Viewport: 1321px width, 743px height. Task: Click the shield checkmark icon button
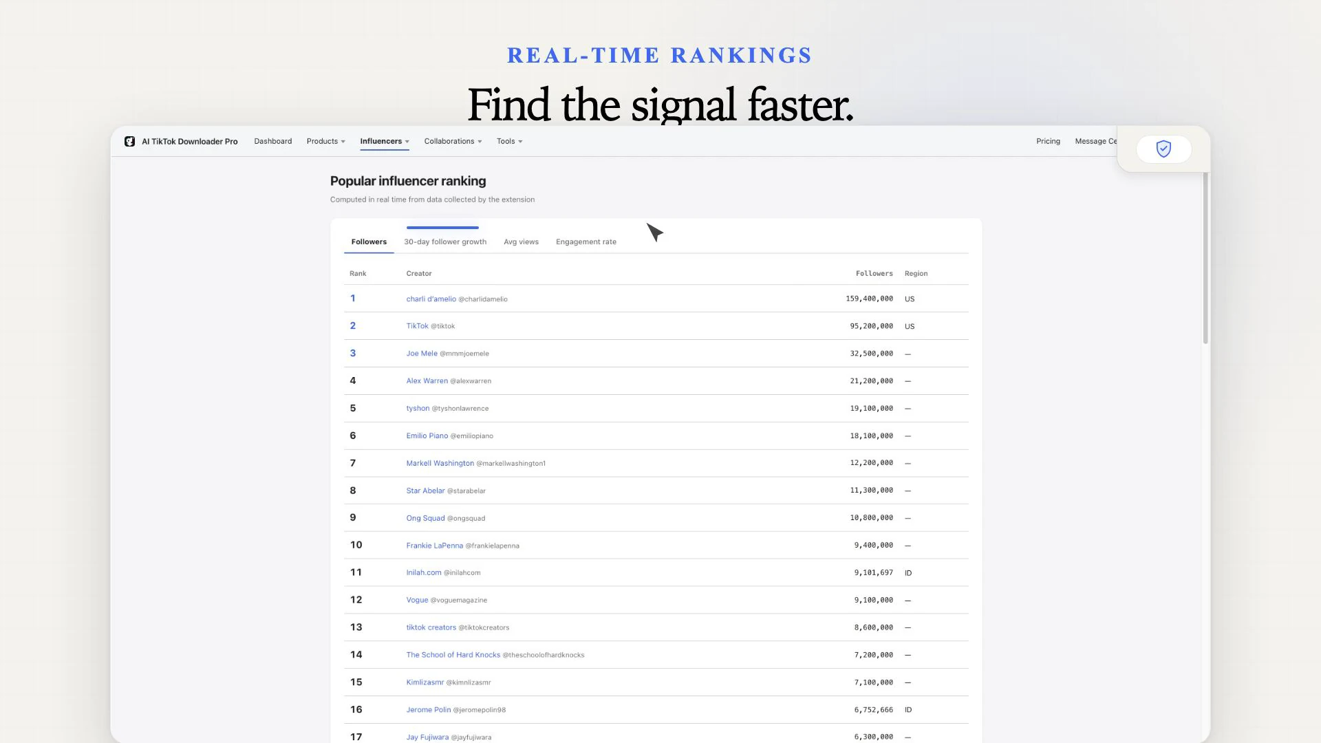[x=1163, y=149]
